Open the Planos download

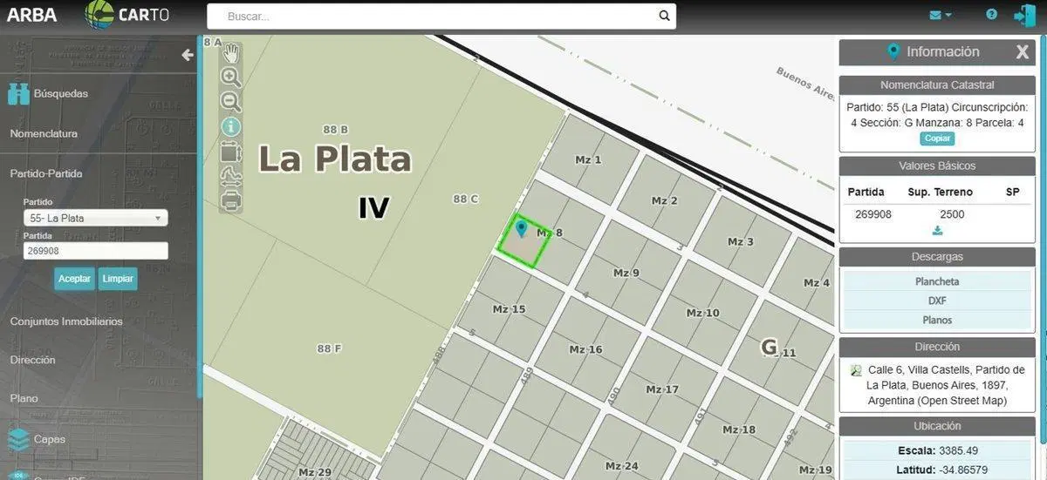(x=937, y=320)
